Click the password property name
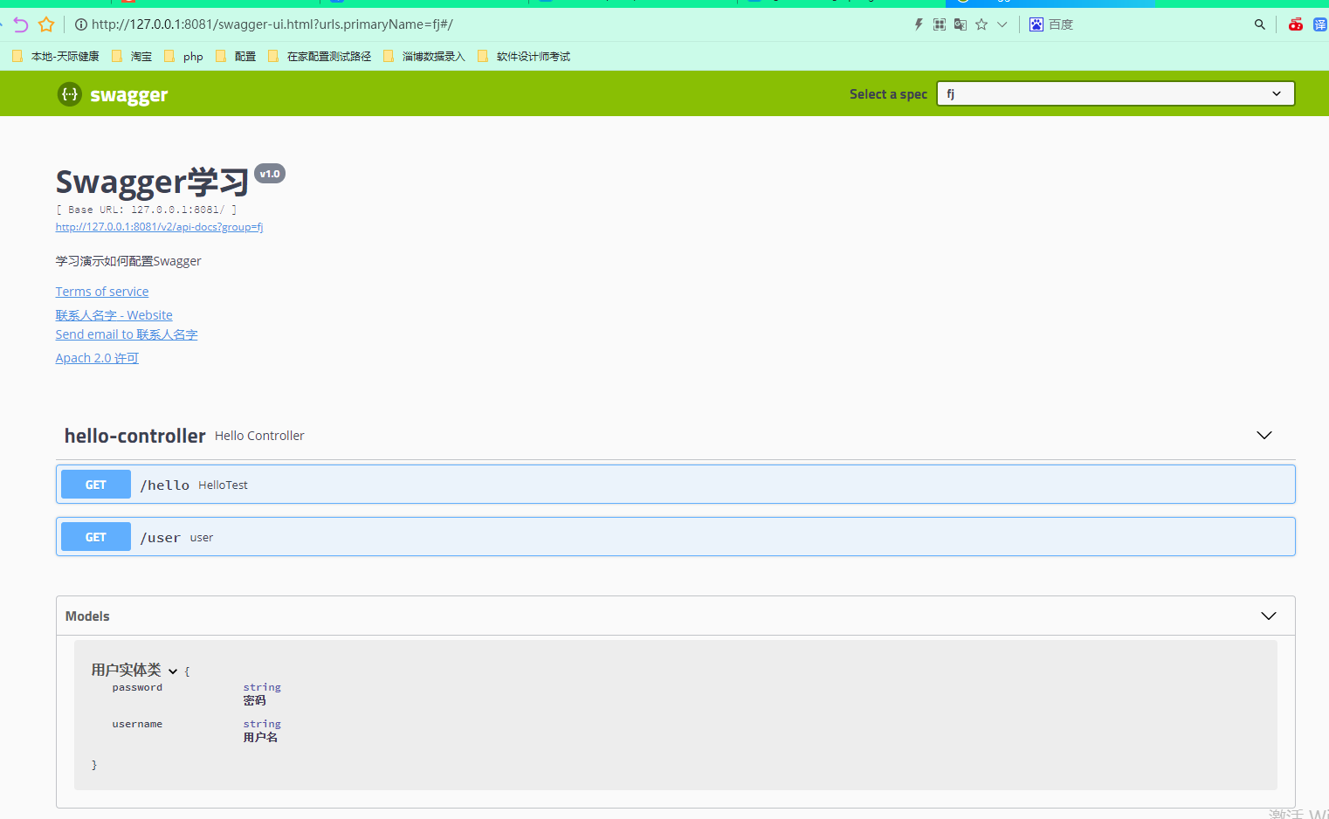 137,688
